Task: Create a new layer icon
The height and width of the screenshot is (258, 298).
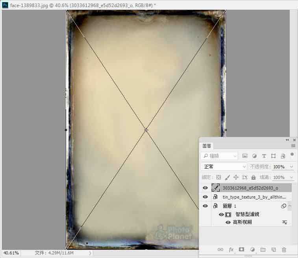Action: pyautogui.click(x=274, y=249)
